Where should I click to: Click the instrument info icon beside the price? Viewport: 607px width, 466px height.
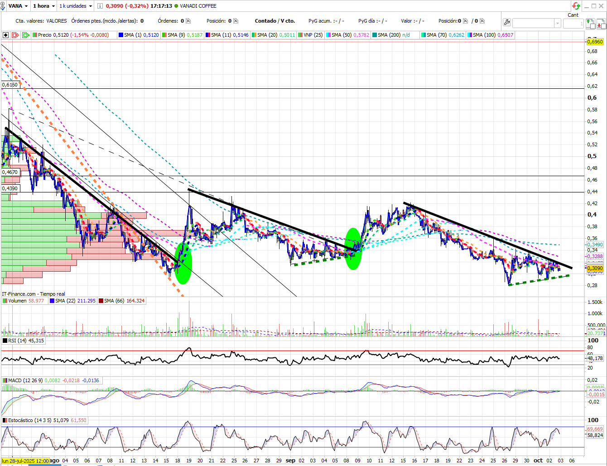100,6
